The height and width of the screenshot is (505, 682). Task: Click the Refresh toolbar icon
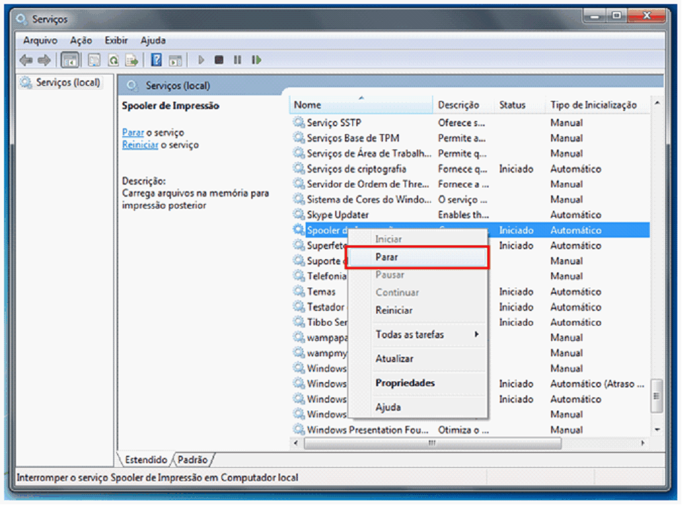point(114,60)
